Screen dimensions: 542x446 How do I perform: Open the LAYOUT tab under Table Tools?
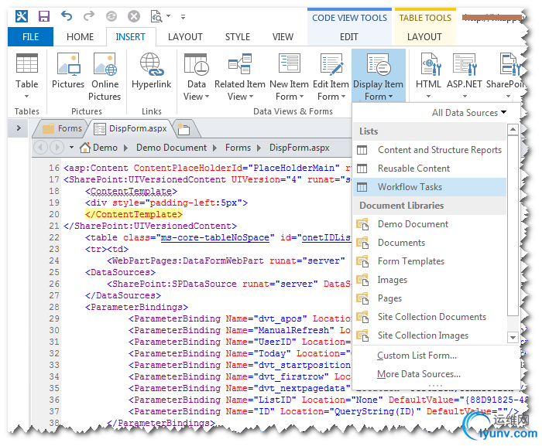pos(424,36)
